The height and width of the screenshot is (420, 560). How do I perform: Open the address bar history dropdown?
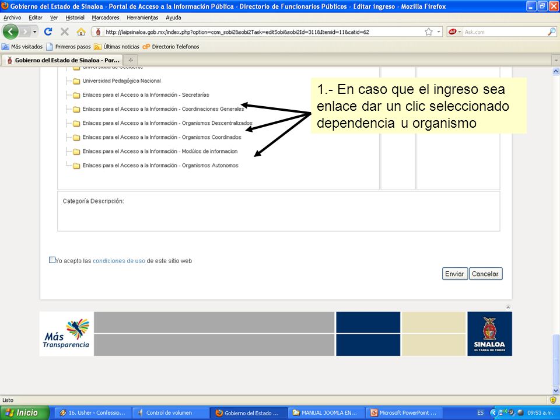(439, 32)
